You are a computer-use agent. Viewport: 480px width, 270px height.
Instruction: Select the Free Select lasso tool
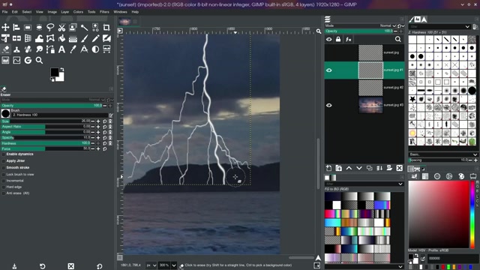coord(50,28)
